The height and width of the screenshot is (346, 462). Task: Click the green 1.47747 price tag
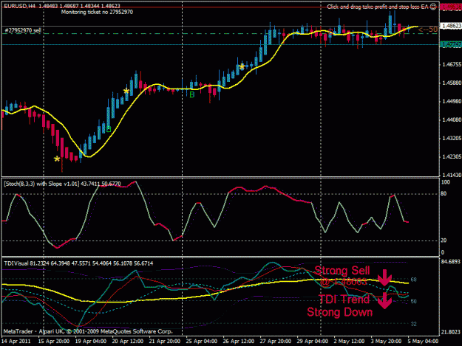[450, 45]
